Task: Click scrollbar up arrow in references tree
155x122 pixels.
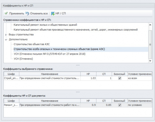Action: [150, 25]
